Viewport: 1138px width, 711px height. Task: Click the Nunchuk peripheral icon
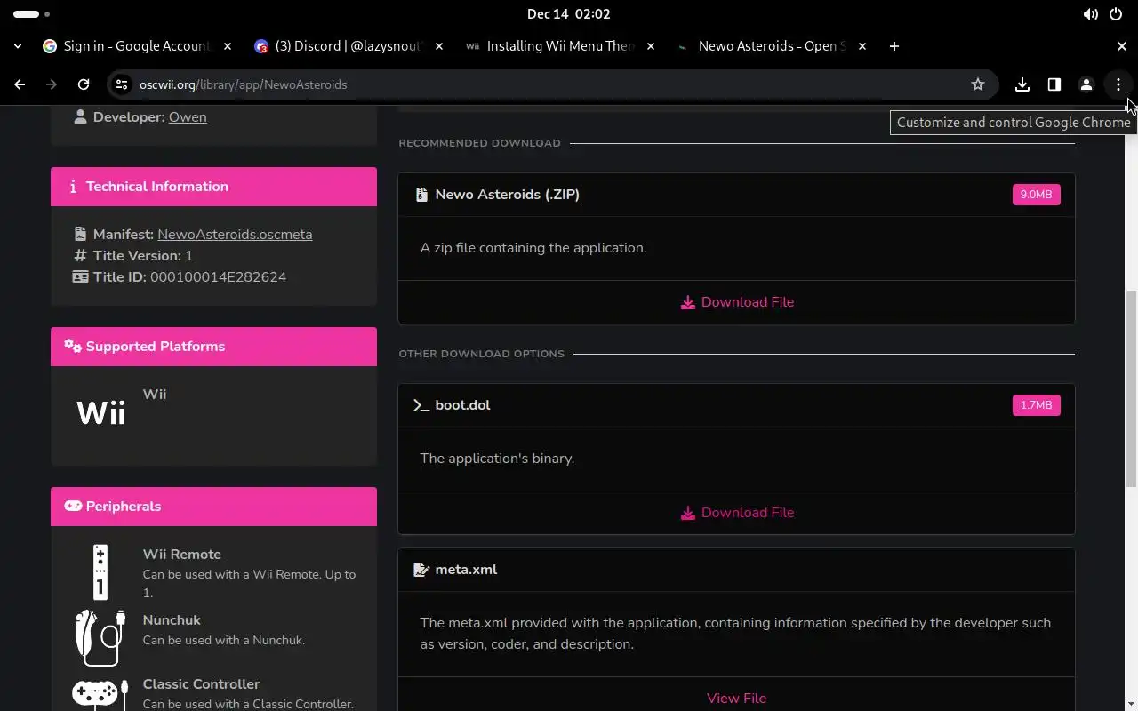[x=100, y=638]
